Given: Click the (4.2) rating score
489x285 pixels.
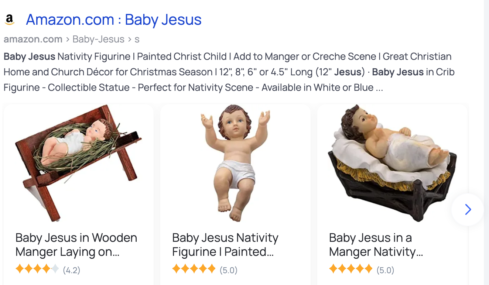Looking at the screenshot, I should coord(71,270).
